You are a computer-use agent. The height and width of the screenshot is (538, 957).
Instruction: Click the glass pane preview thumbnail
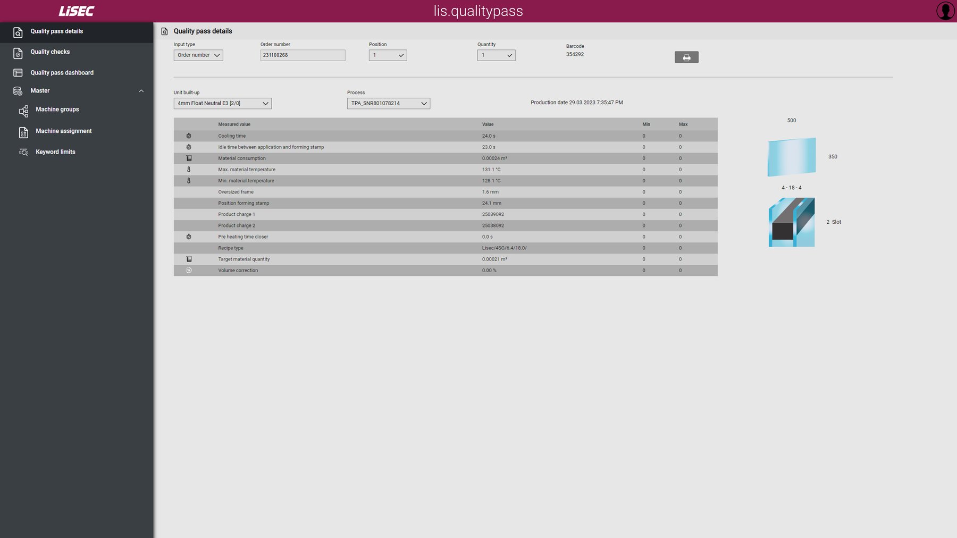click(792, 157)
